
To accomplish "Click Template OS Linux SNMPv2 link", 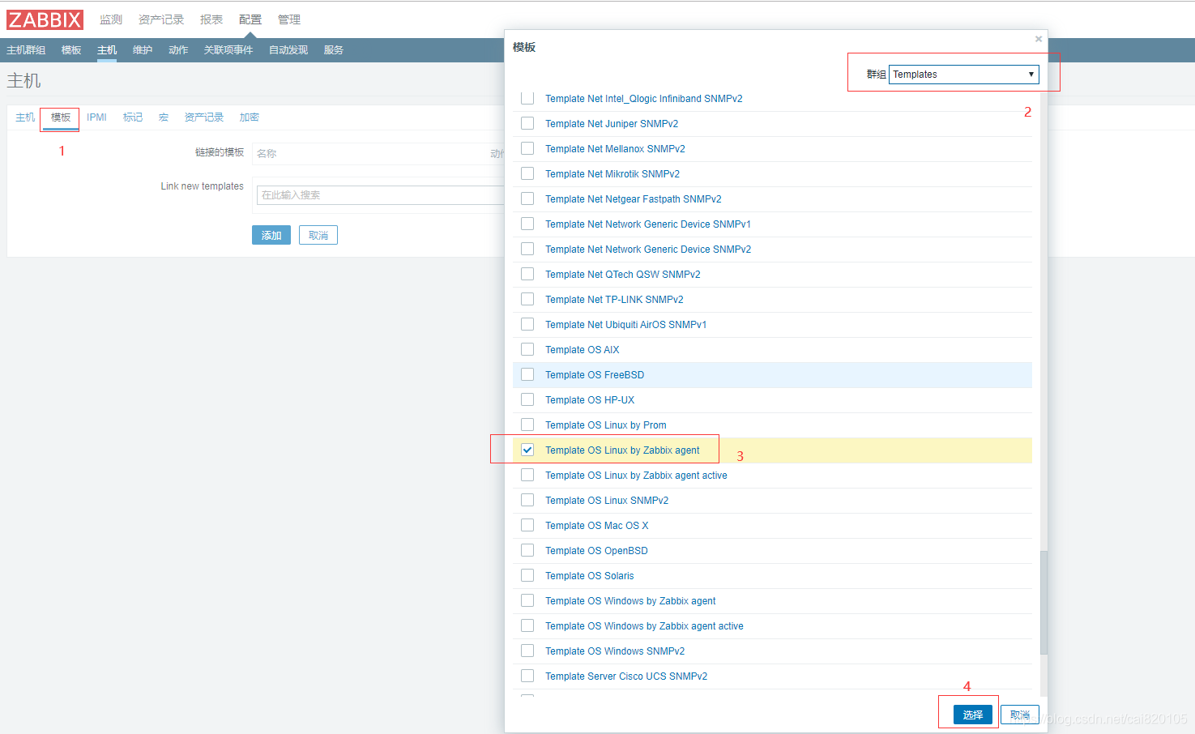I will point(607,501).
